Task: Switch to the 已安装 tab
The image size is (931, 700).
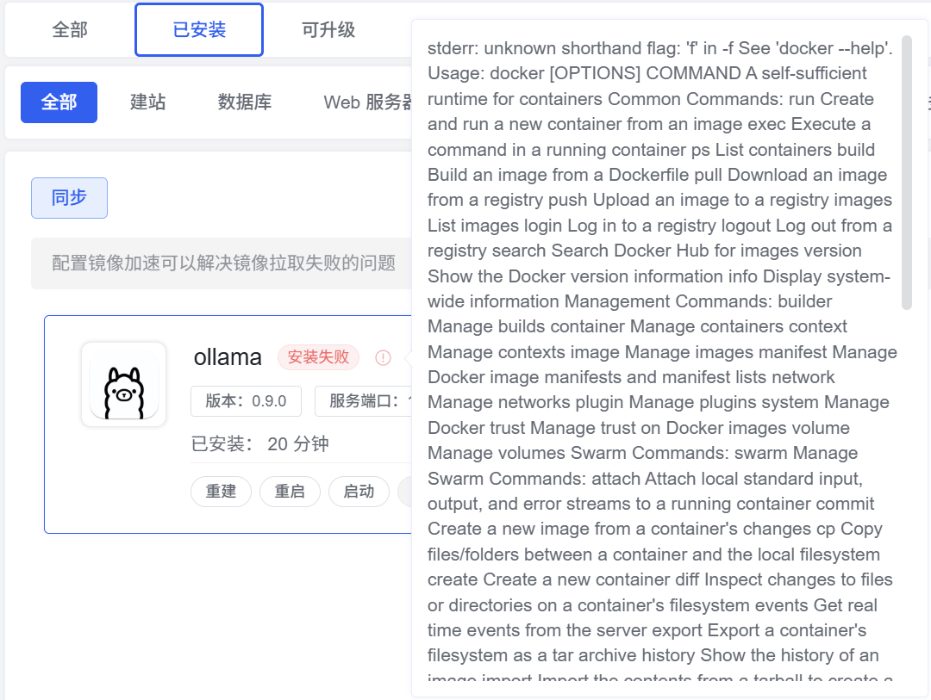Action: click(x=199, y=29)
